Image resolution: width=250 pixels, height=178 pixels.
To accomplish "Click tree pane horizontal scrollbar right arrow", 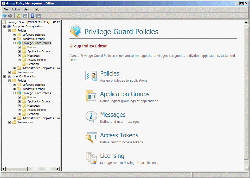I will coord(58,169).
